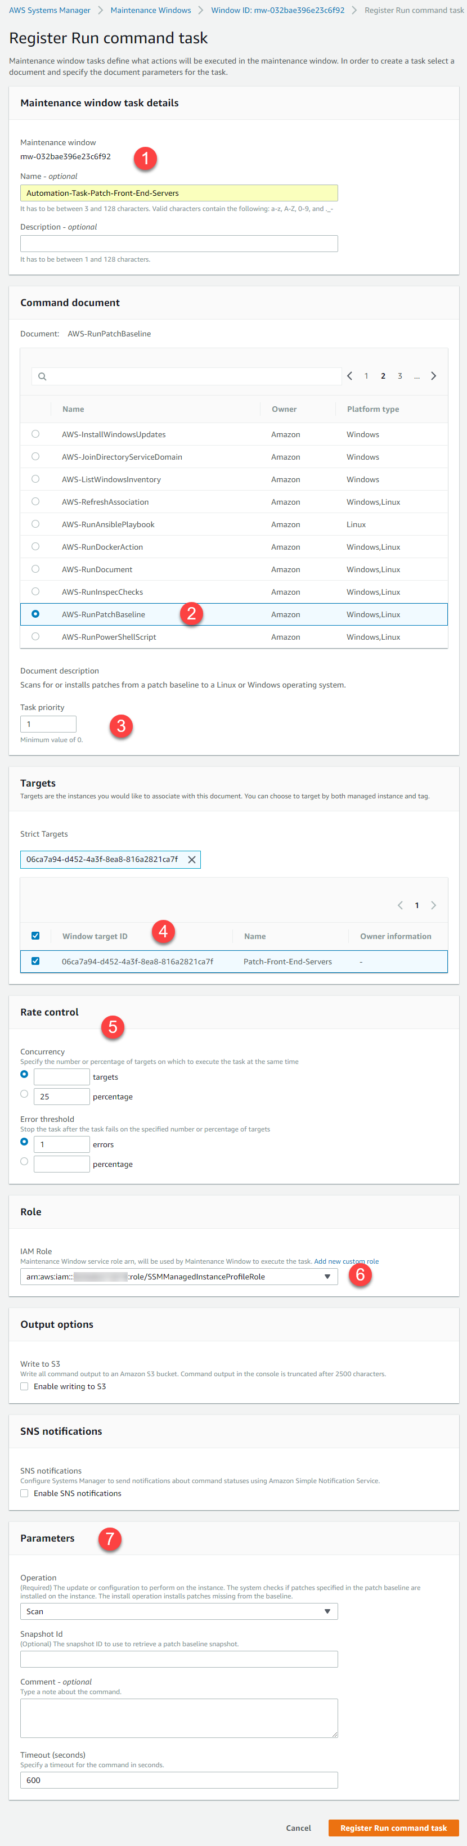Go to the previous page of command documents
Viewport: 467px width, 1846px height.
349,375
